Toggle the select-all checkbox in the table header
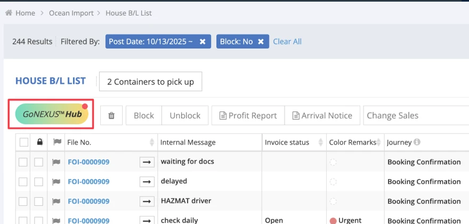 (24, 142)
